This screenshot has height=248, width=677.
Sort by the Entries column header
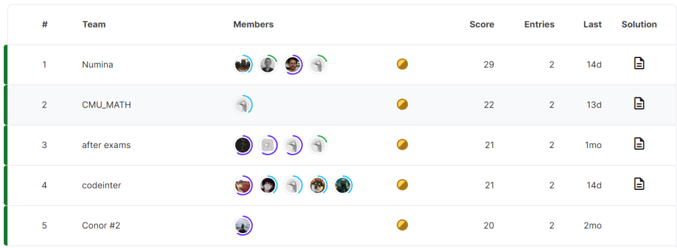click(x=539, y=24)
